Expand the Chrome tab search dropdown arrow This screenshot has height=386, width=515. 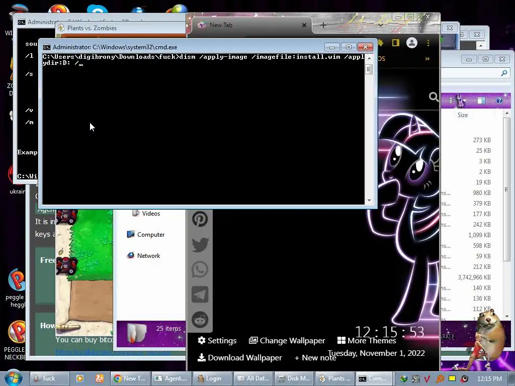(x=380, y=25)
